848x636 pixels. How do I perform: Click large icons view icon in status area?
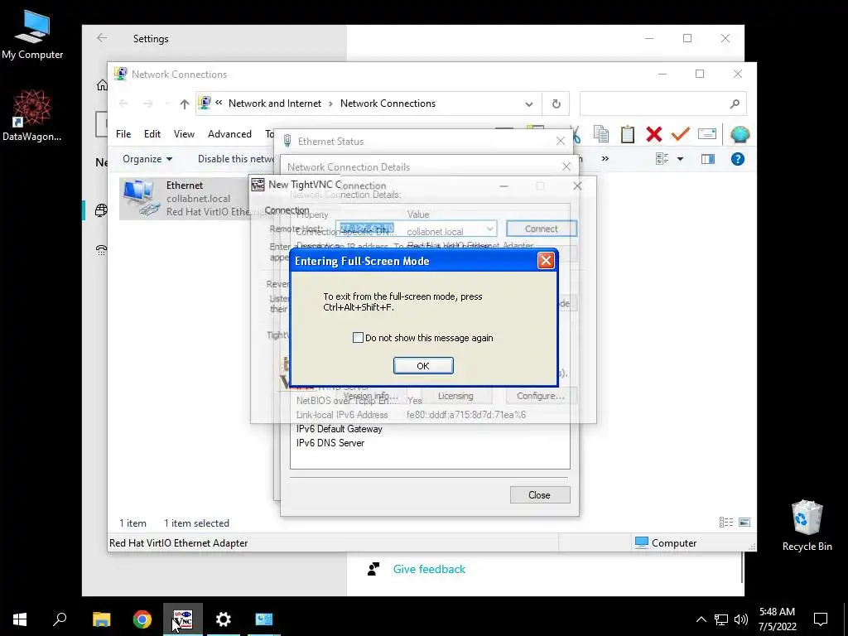744,522
